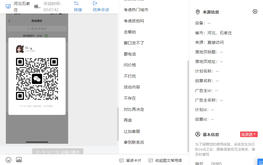
Task: Click the 计划名称 row
Action: pos(207,71)
